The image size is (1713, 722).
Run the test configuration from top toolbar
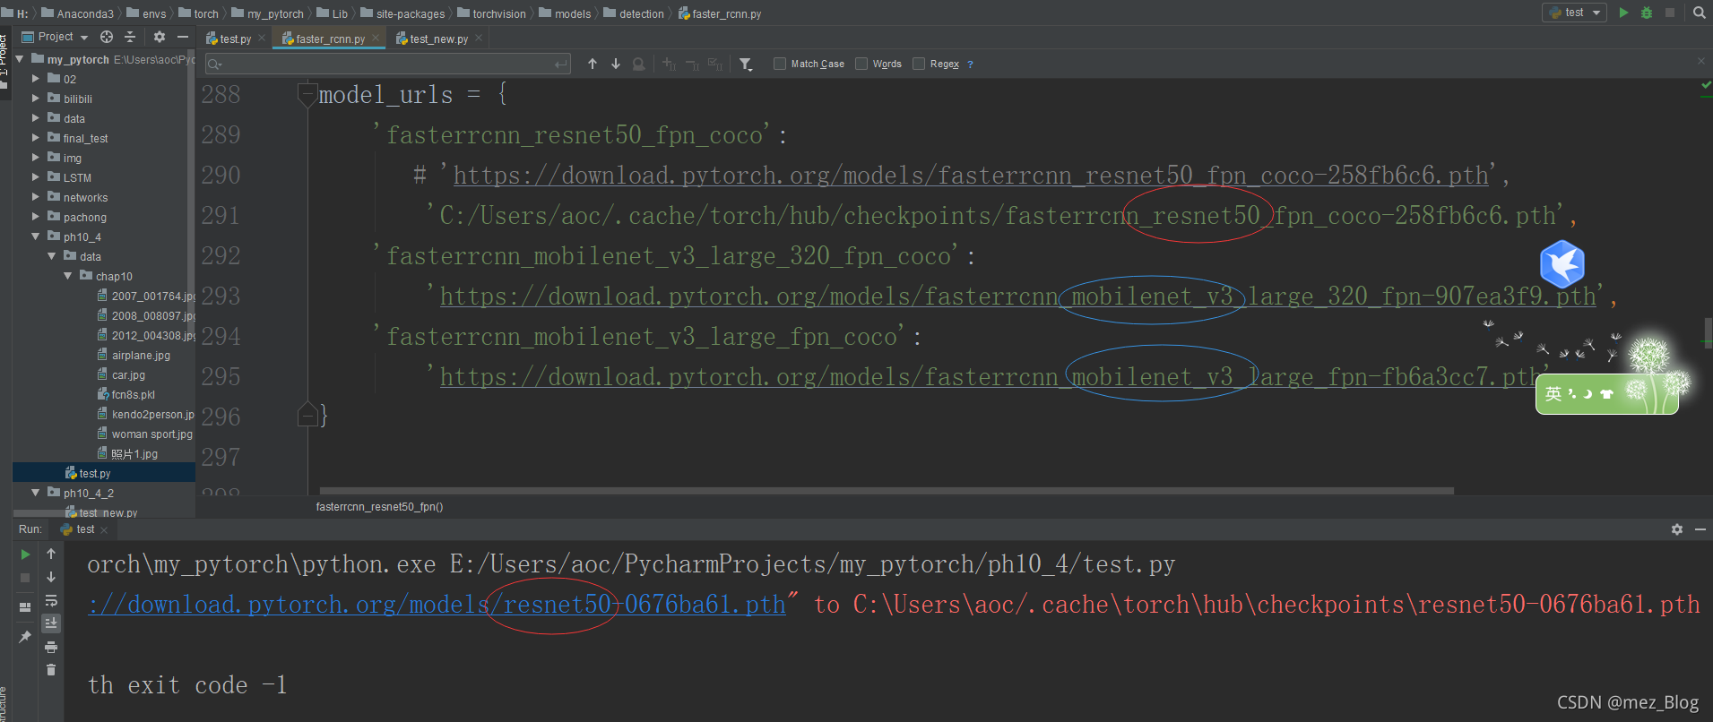(x=1623, y=13)
